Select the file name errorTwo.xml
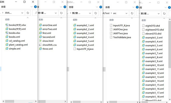Screen dimensions: 171x103 pyautogui.click(x=50, y=29)
